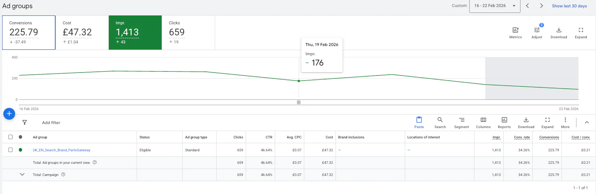
Task: Select the Cost scorecard
Action: click(x=82, y=32)
